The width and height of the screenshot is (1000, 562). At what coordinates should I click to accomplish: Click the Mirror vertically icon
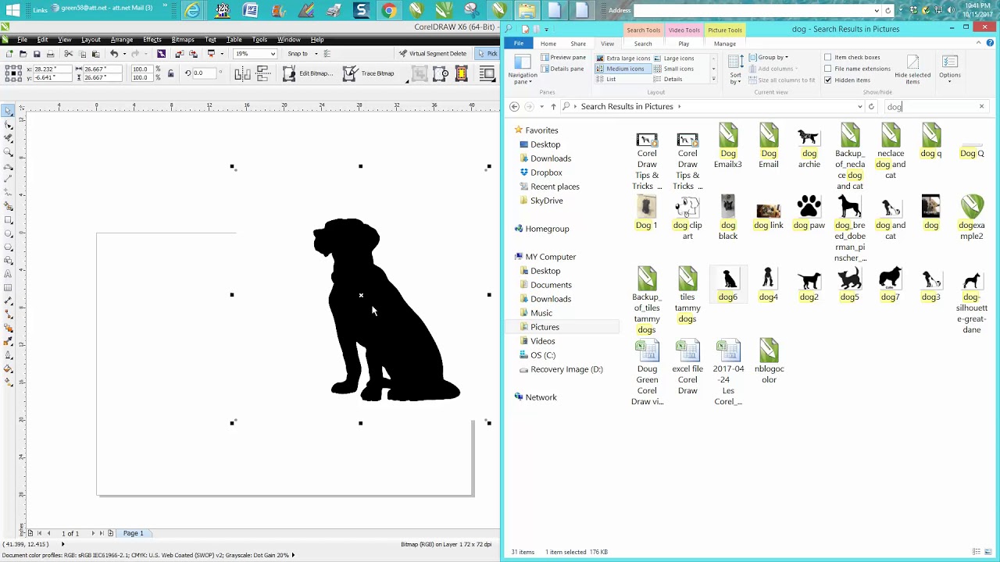click(x=262, y=73)
